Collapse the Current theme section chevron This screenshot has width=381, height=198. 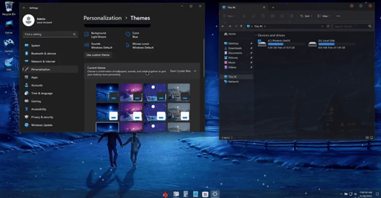tap(195, 71)
